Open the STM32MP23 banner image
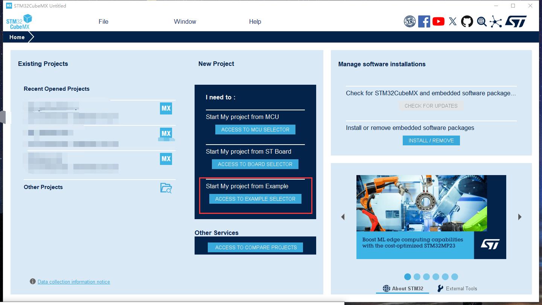542x305 pixels. [431, 217]
